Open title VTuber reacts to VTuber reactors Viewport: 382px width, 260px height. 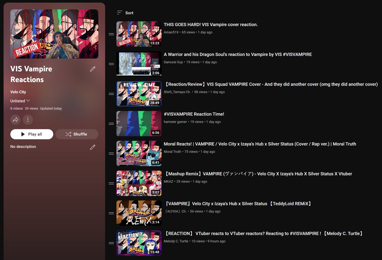[264, 234]
